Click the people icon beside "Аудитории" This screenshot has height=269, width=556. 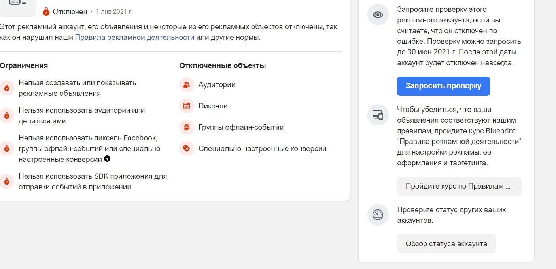point(187,85)
